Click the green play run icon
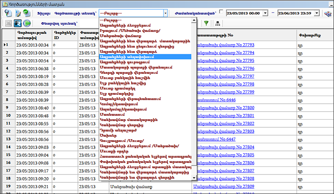The image size is (334, 194). click(27, 23)
